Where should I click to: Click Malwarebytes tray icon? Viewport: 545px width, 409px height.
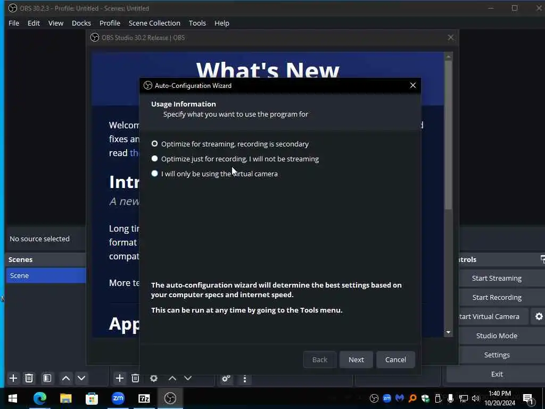click(400, 398)
